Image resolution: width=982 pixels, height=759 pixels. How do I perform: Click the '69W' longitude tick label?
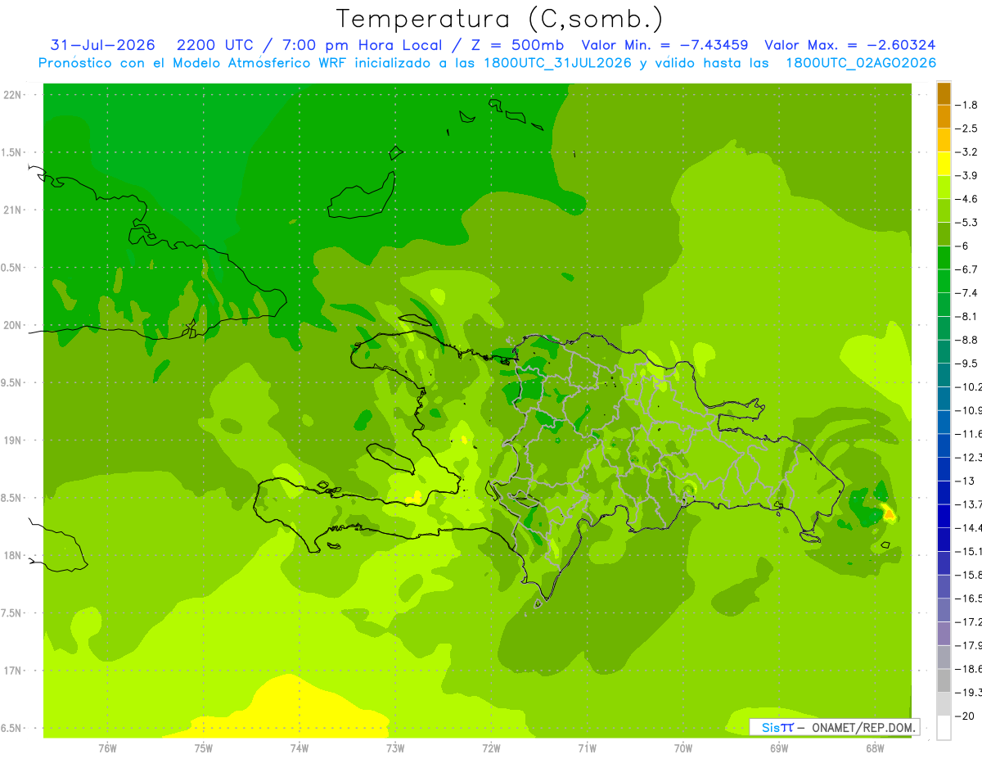(779, 748)
